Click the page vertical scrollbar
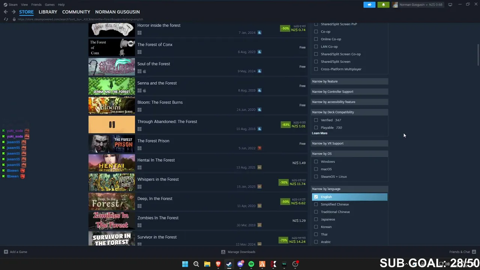480x270 pixels. pyautogui.click(x=478, y=54)
